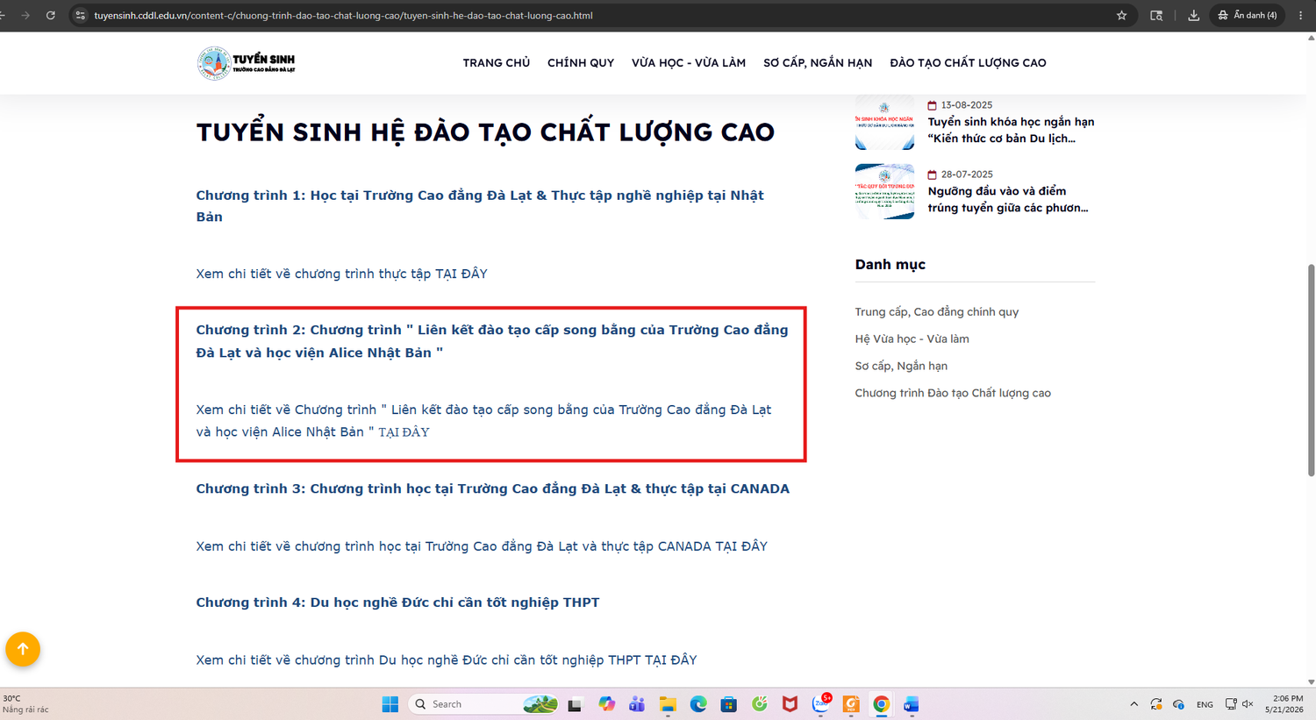Click Chương trình 2 Alice Nhật Bản heading
The width and height of the screenshot is (1316, 720).
coord(492,341)
